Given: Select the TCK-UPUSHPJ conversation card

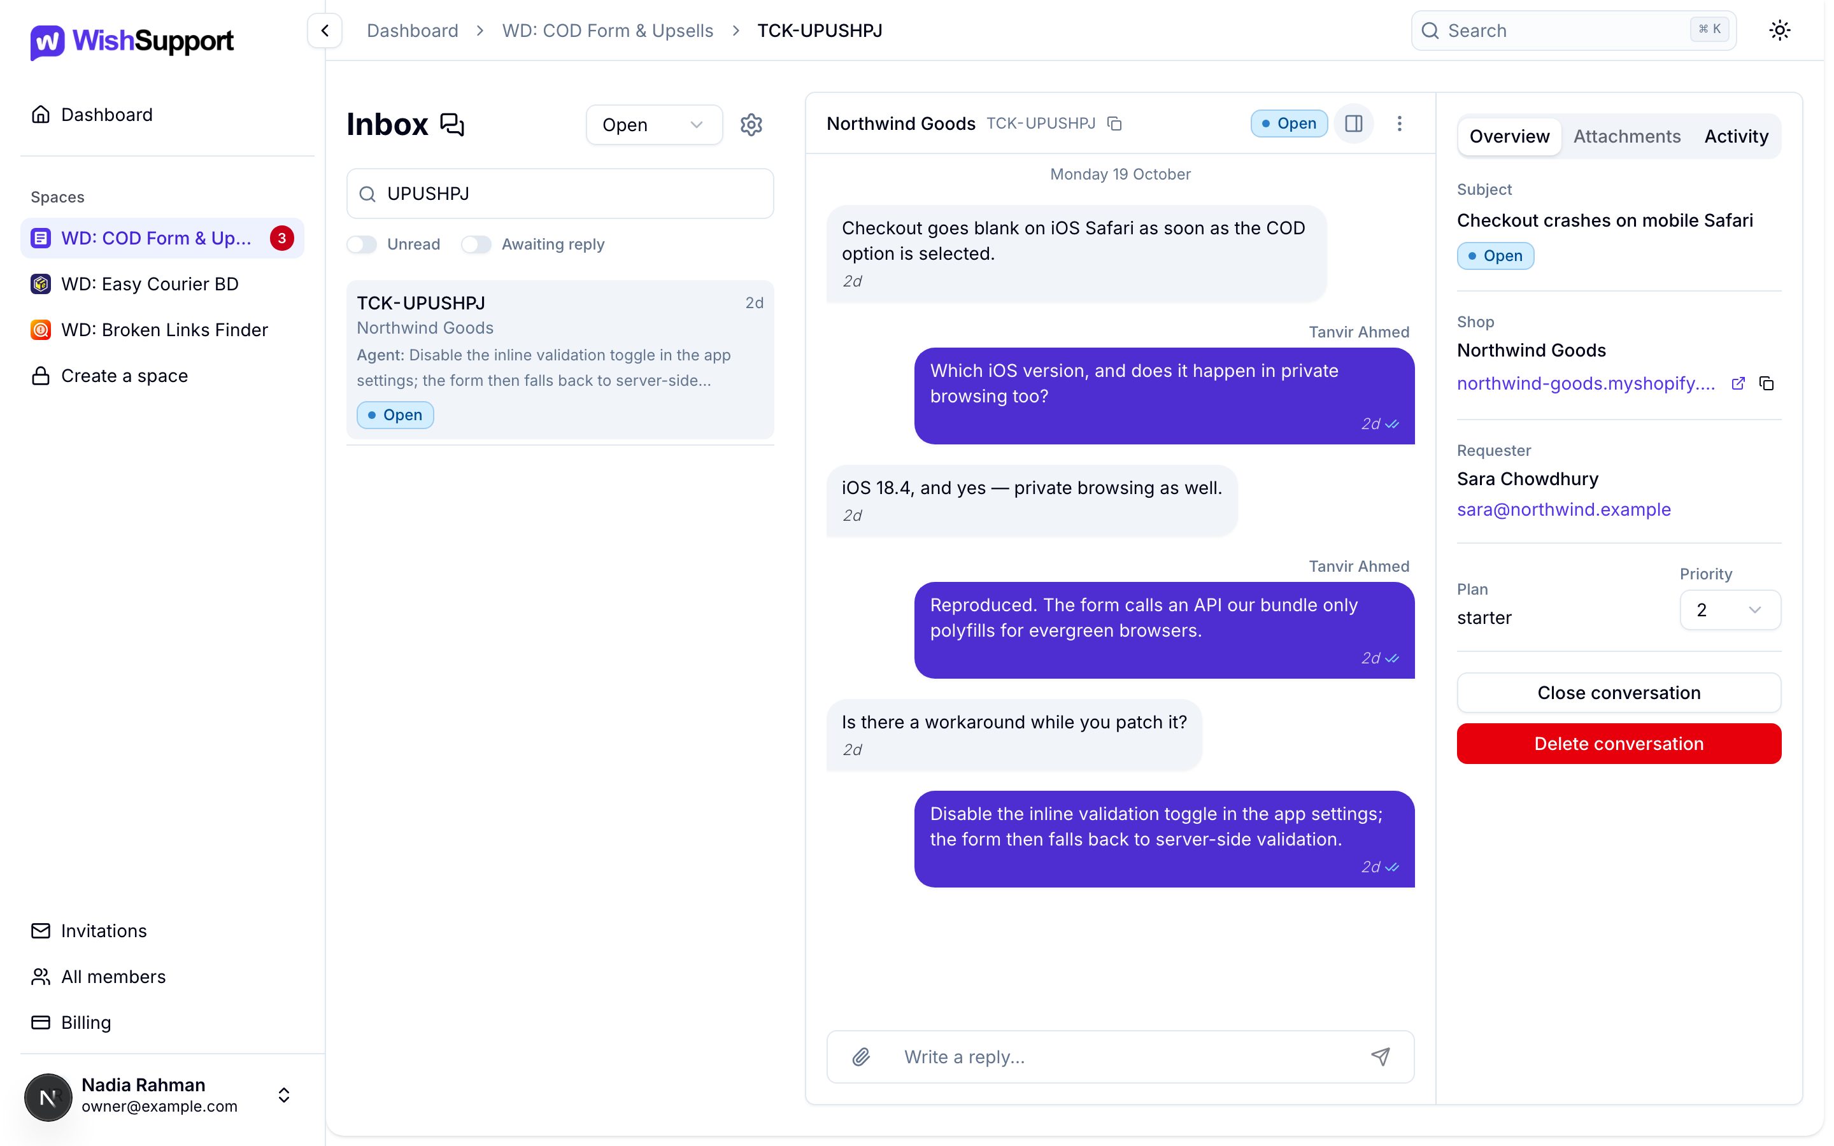Looking at the screenshot, I should click(x=559, y=359).
